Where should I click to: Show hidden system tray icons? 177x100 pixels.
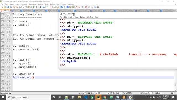(148, 97)
